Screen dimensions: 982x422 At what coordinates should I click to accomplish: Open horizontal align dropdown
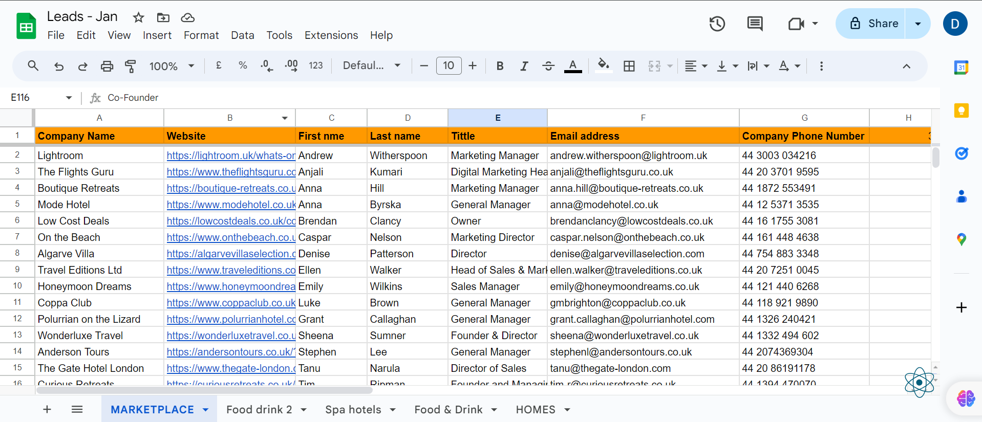[x=696, y=66]
